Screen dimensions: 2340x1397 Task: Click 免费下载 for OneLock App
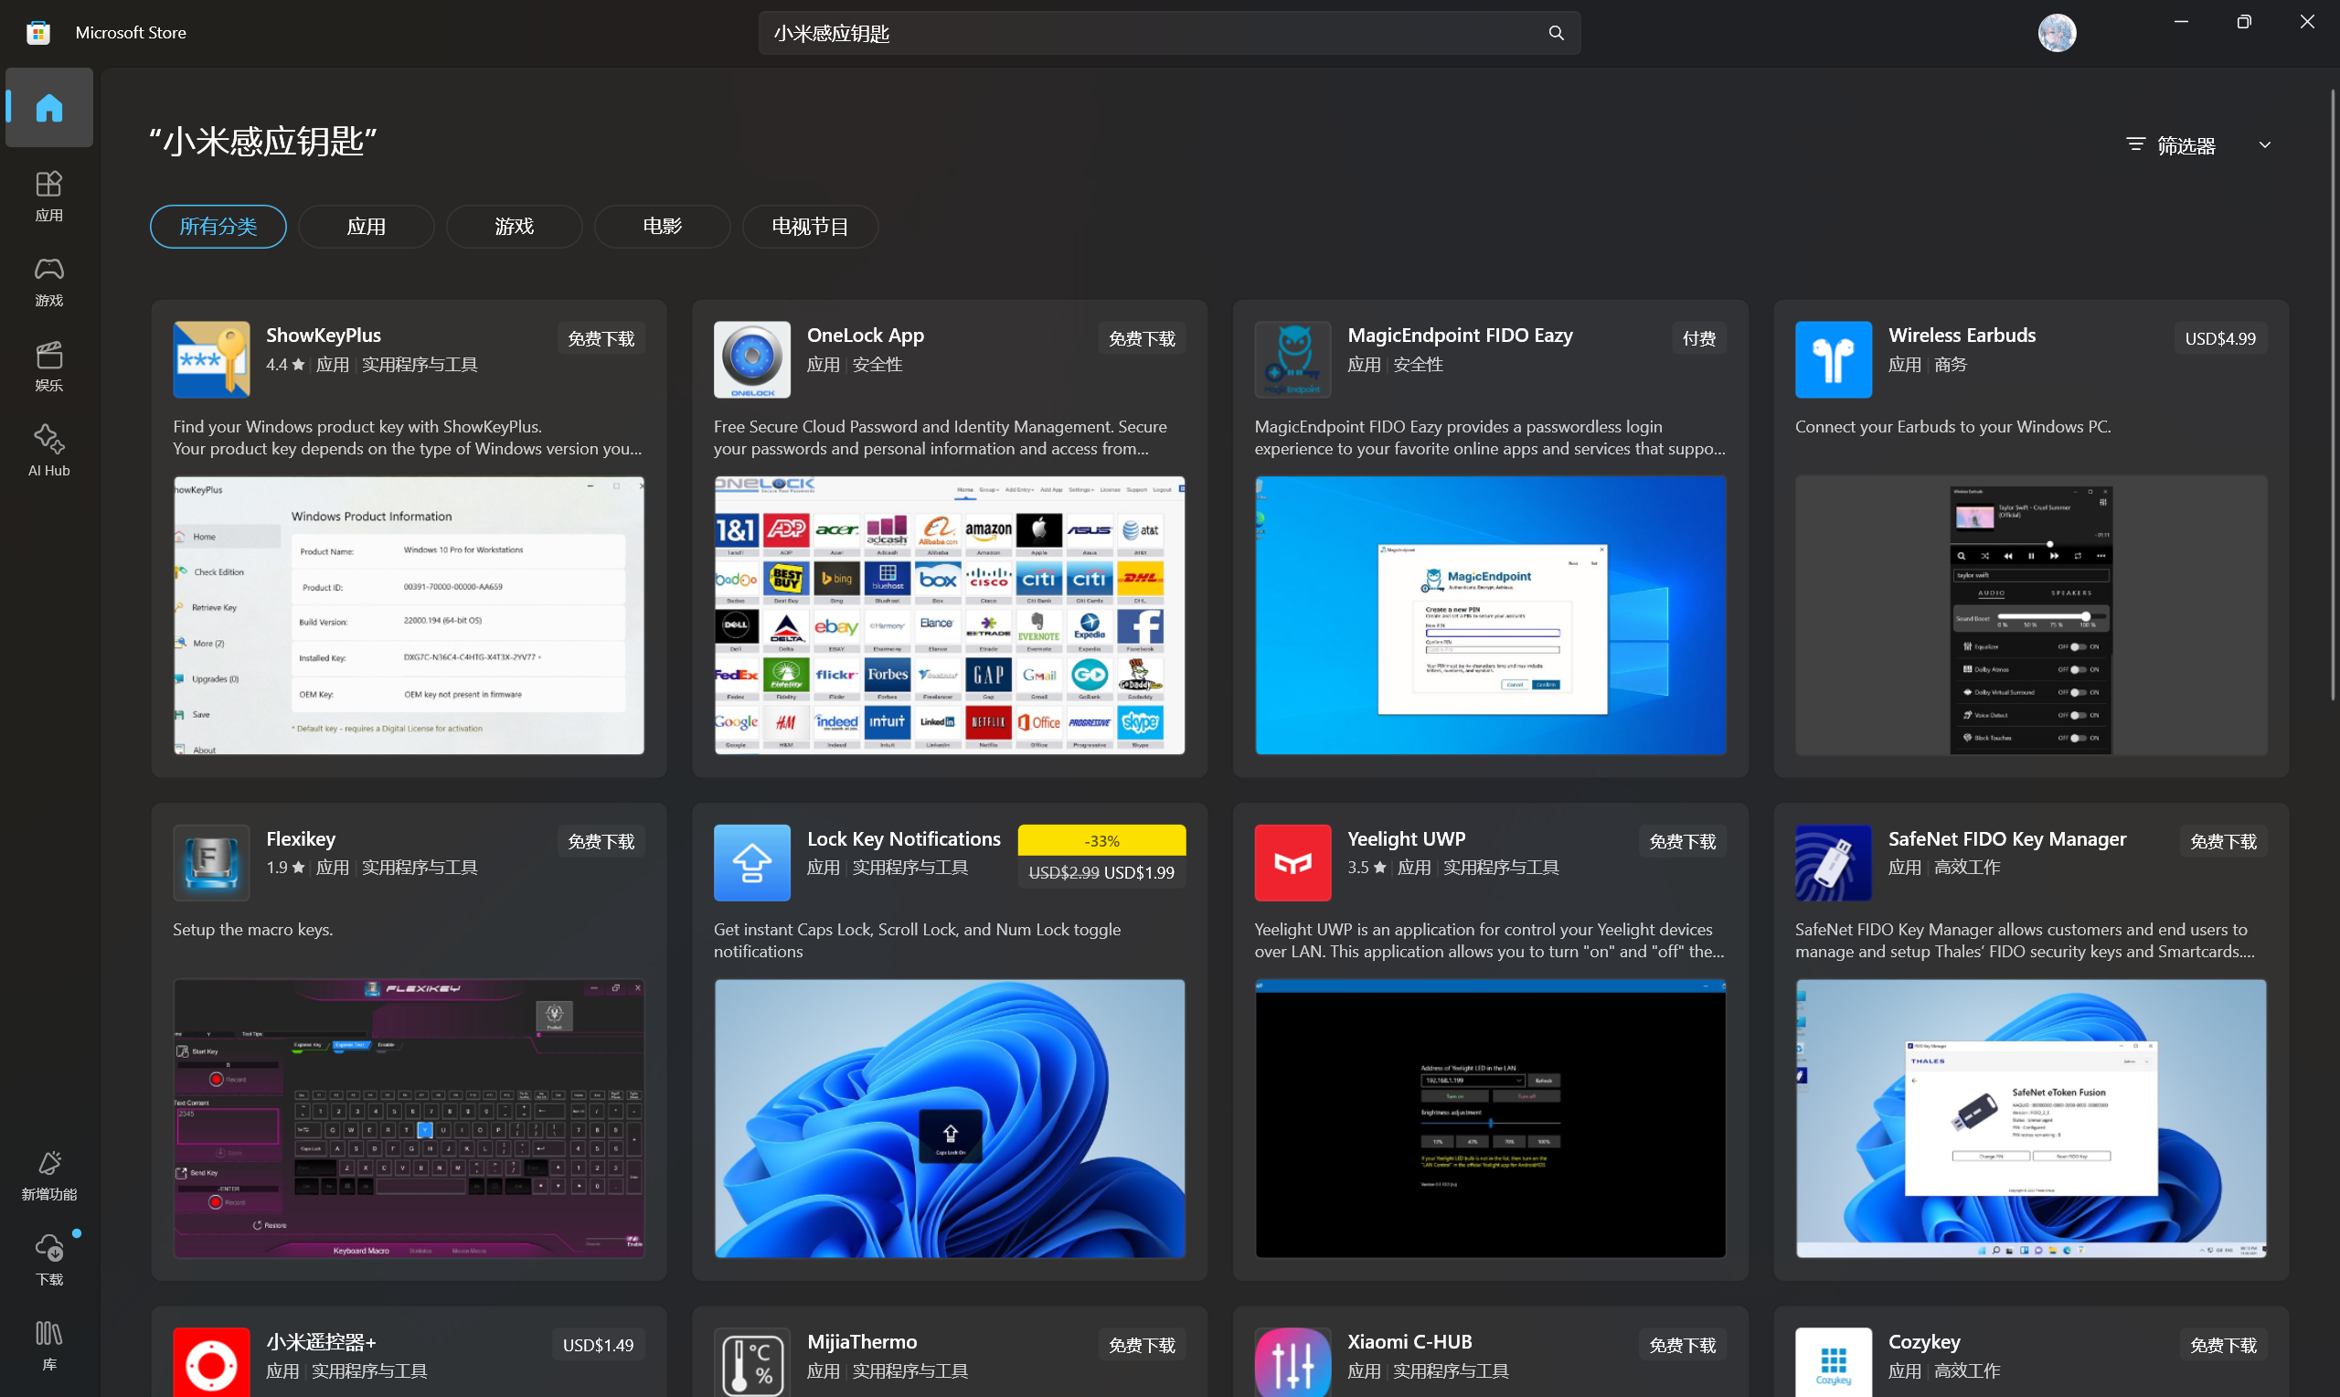pos(1143,339)
